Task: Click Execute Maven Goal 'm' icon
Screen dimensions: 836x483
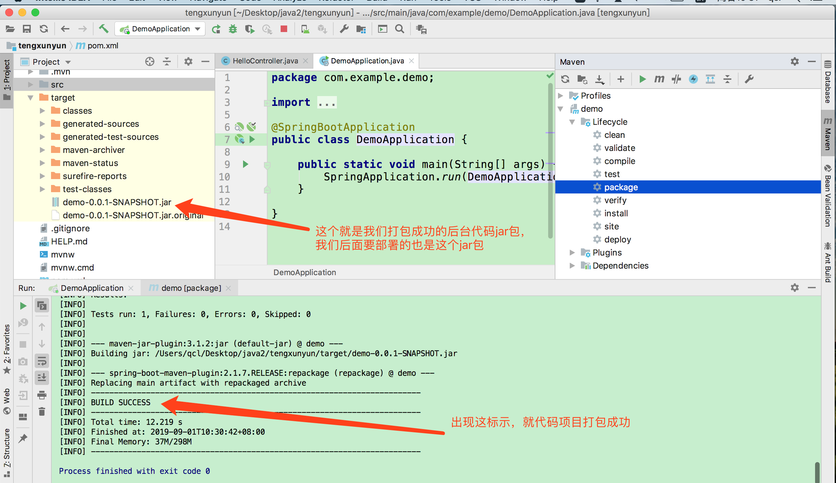Action: tap(659, 79)
